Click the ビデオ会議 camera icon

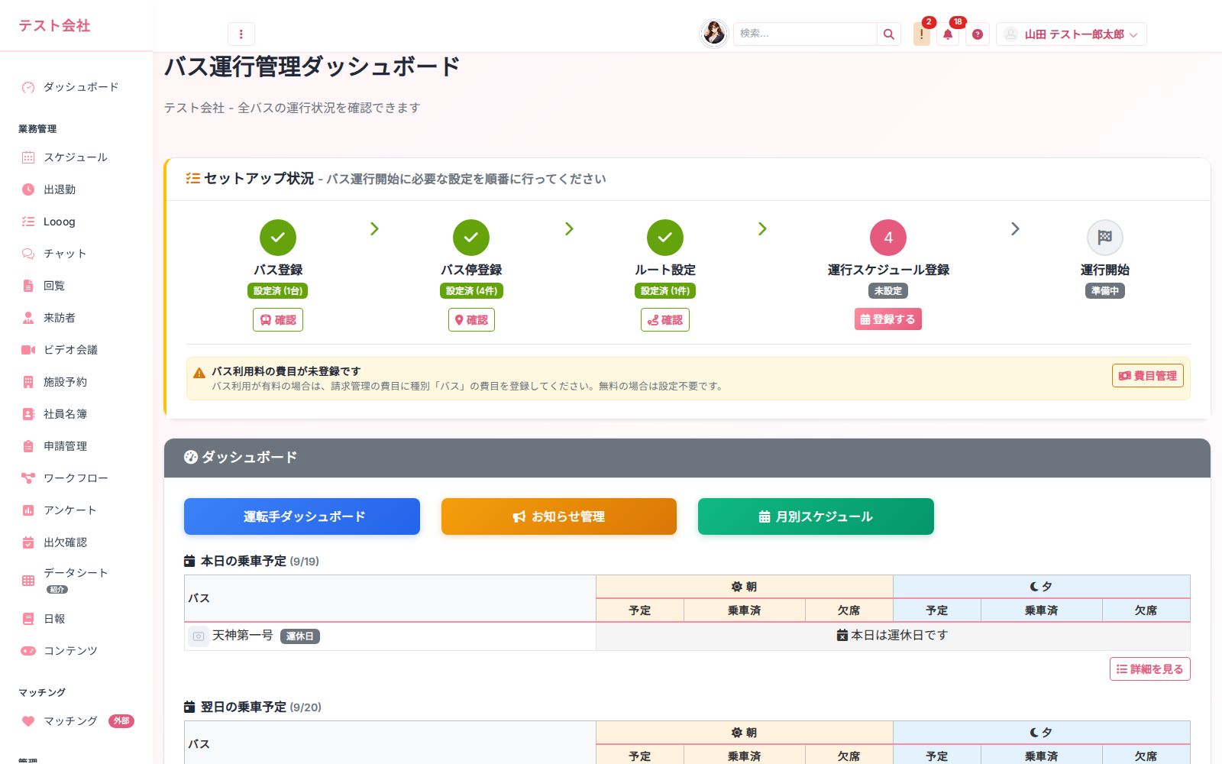28,350
